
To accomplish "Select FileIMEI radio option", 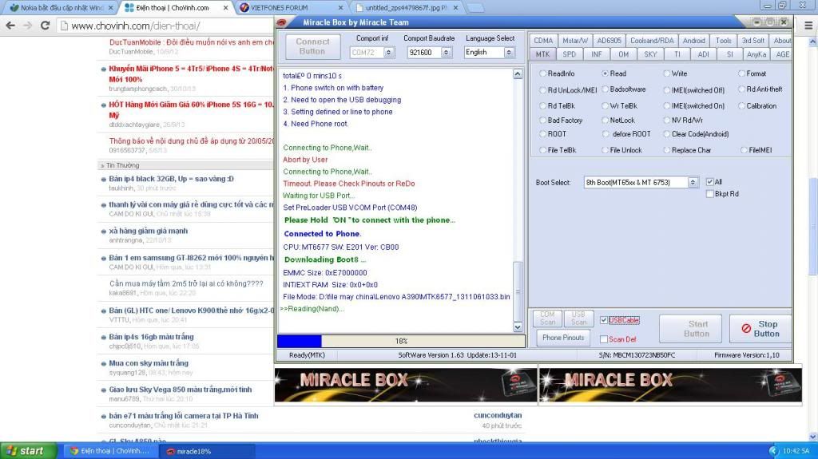I will pyautogui.click(x=744, y=150).
